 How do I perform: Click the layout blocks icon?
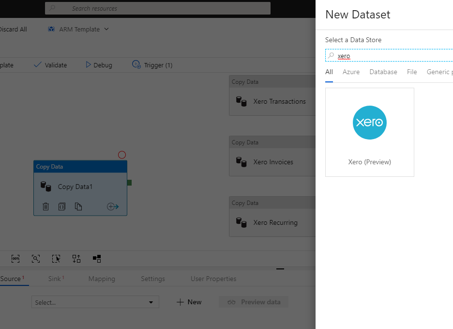[x=97, y=259]
